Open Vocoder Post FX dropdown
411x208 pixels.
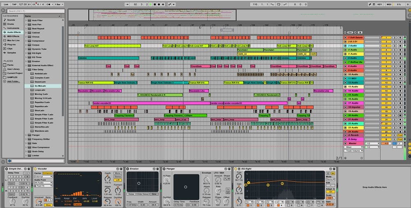coord(43,186)
